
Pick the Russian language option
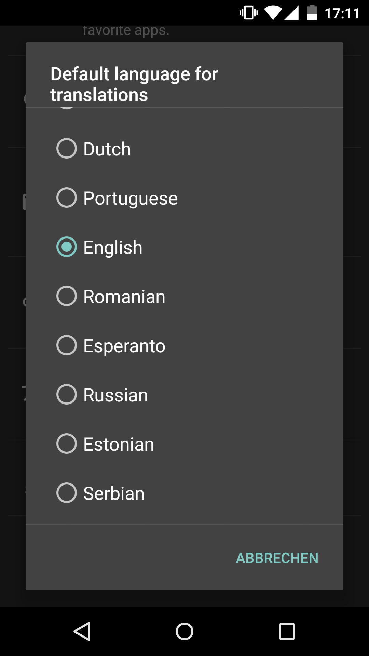[67, 394]
